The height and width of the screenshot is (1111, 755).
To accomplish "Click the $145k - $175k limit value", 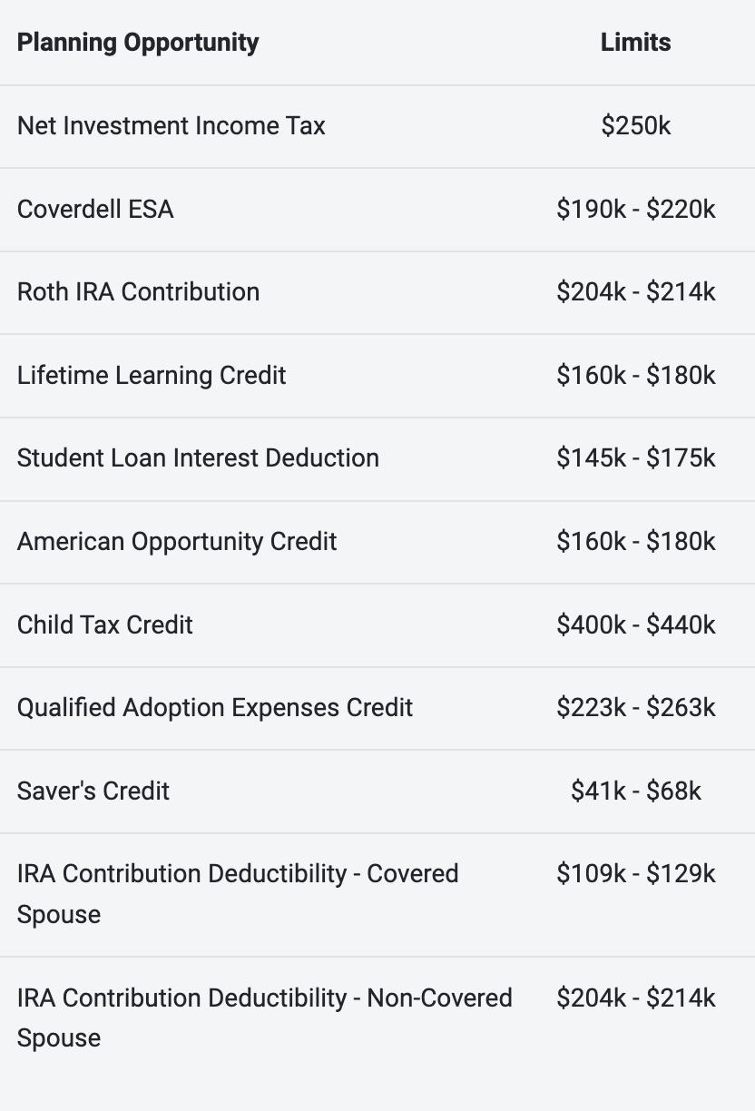I will coord(635,458).
